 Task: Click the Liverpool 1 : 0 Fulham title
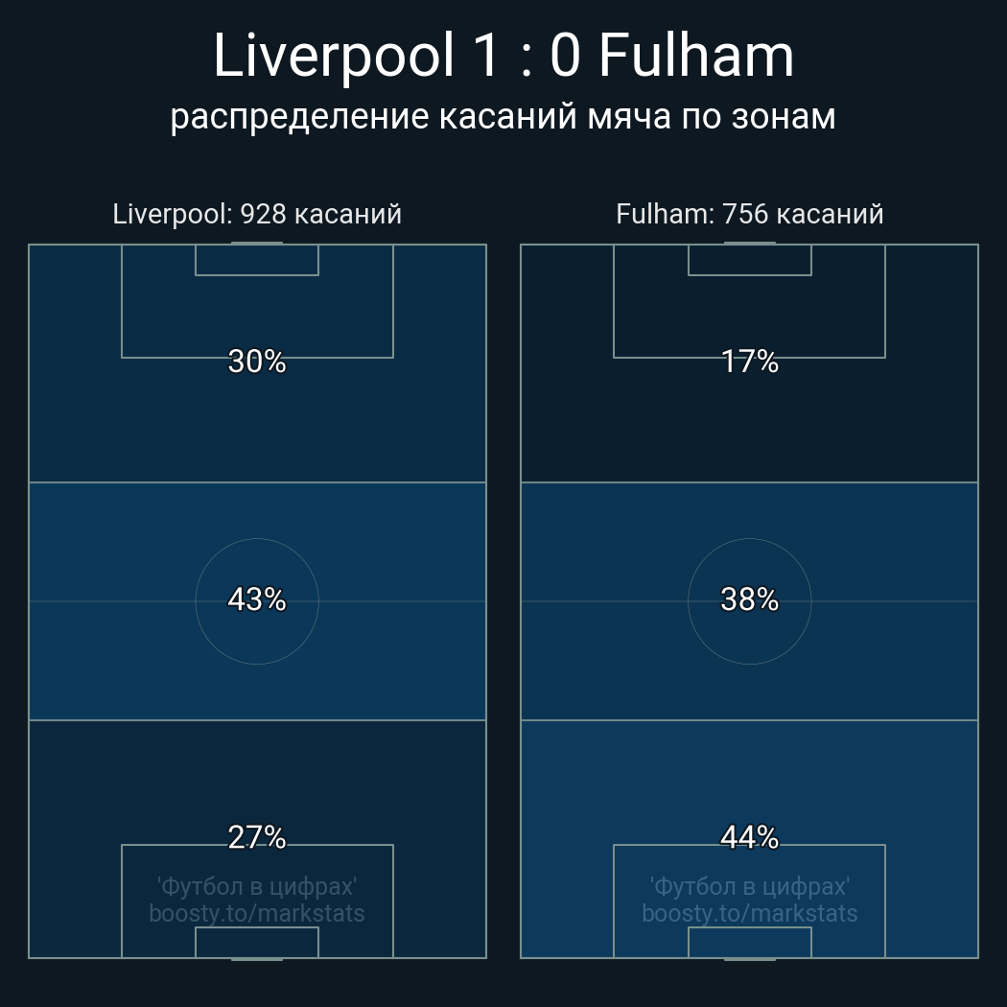pos(503,56)
